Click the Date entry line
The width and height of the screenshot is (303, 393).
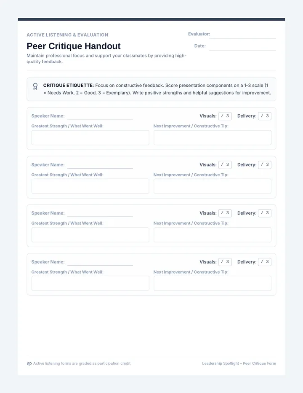(242, 47)
